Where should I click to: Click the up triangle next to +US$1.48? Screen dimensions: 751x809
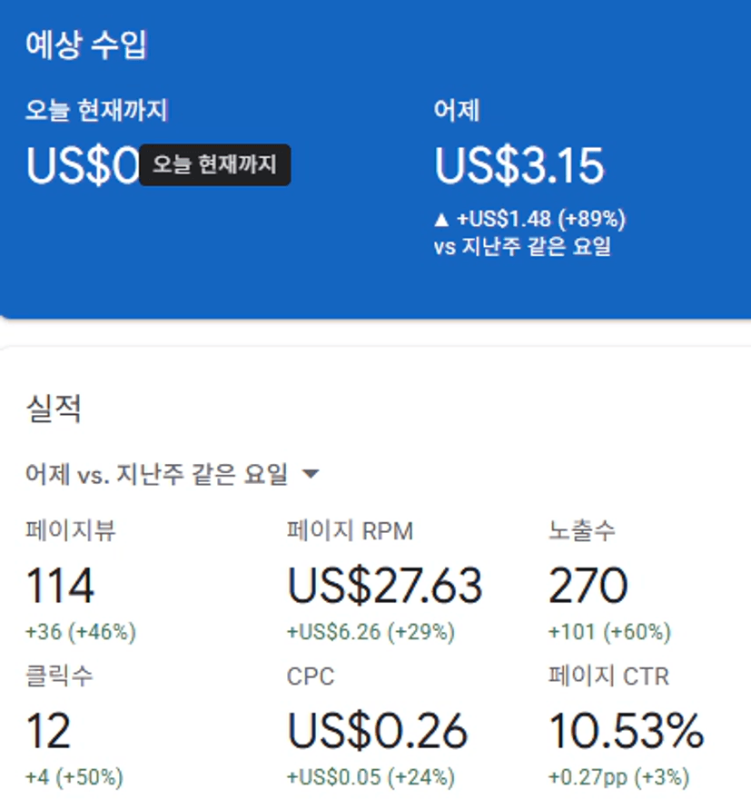(441, 219)
